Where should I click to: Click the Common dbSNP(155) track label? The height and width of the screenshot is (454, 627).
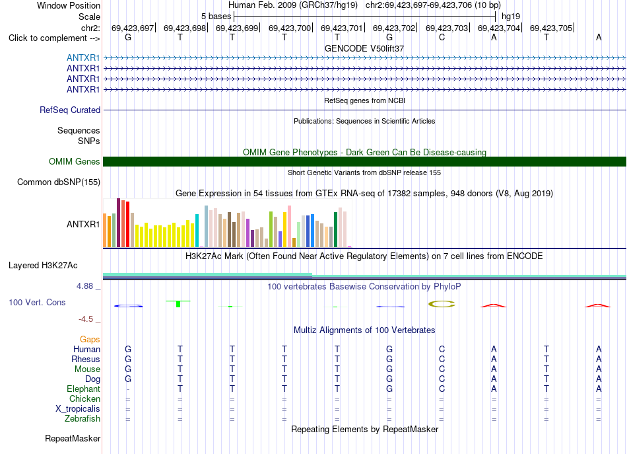(58, 182)
